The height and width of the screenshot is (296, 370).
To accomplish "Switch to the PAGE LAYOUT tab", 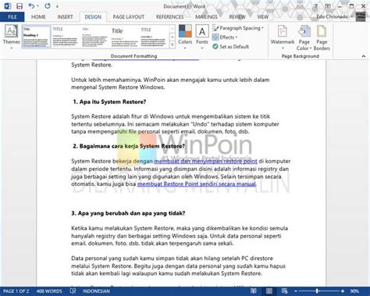I will [x=129, y=17].
